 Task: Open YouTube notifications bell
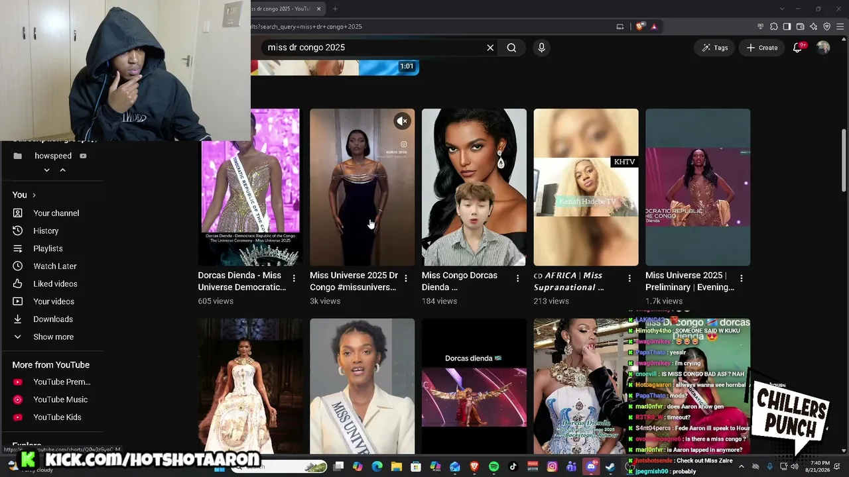tap(798, 48)
